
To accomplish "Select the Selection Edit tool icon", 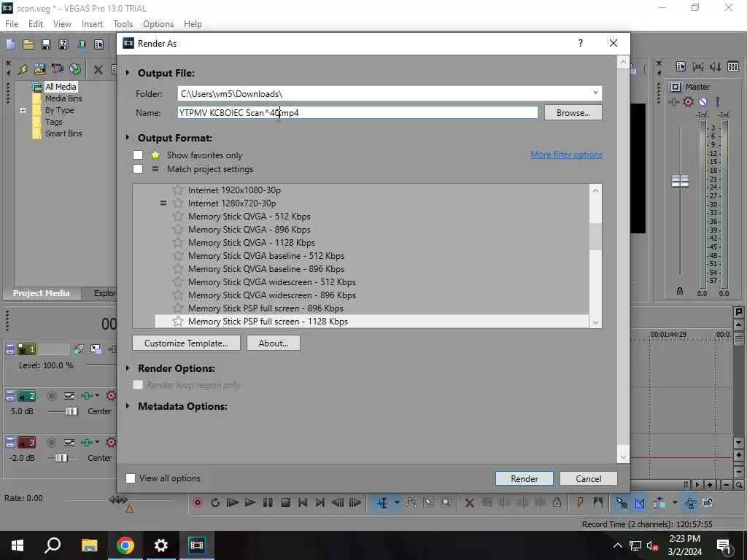I will [x=428, y=502].
